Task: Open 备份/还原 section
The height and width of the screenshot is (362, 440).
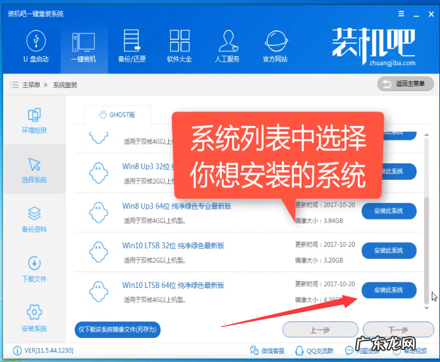Action: click(x=131, y=46)
